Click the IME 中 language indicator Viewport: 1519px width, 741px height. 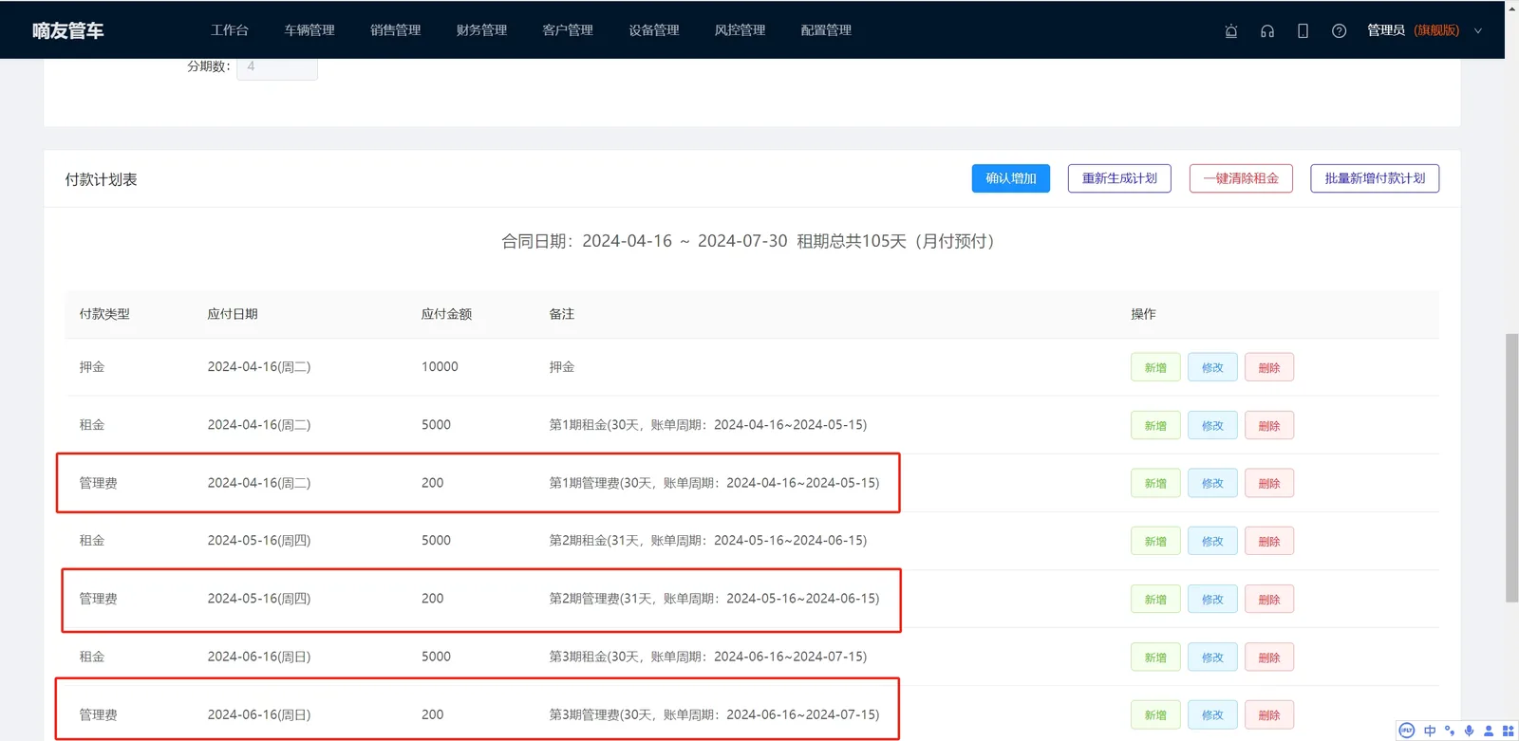1430,731
